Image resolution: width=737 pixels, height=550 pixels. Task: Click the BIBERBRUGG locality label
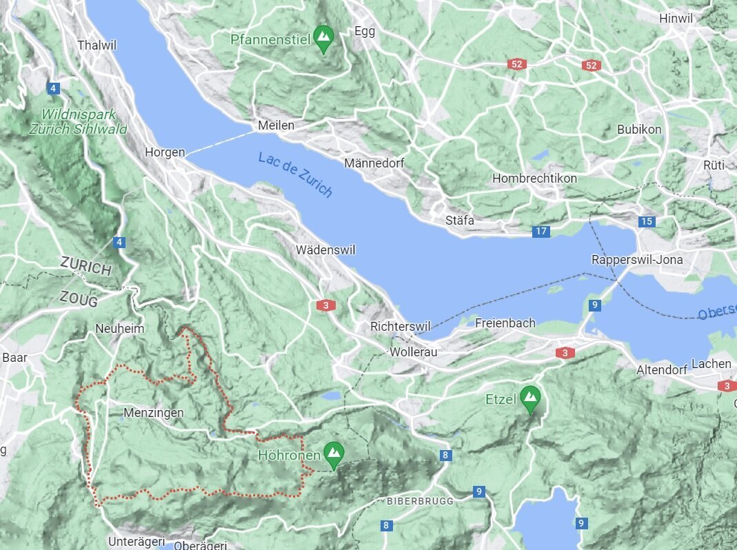[x=420, y=501]
